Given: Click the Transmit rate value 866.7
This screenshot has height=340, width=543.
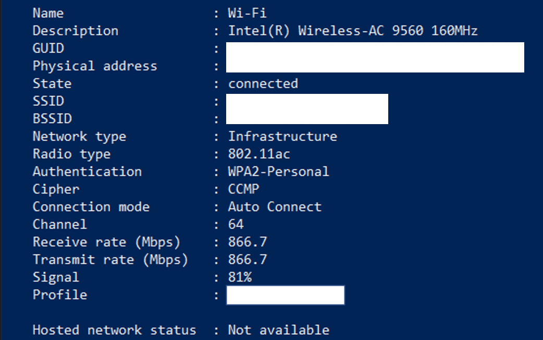Looking at the screenshot, I should pos(248,260).
